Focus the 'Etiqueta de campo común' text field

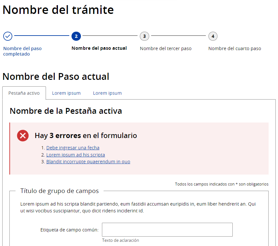coord(167,230)
